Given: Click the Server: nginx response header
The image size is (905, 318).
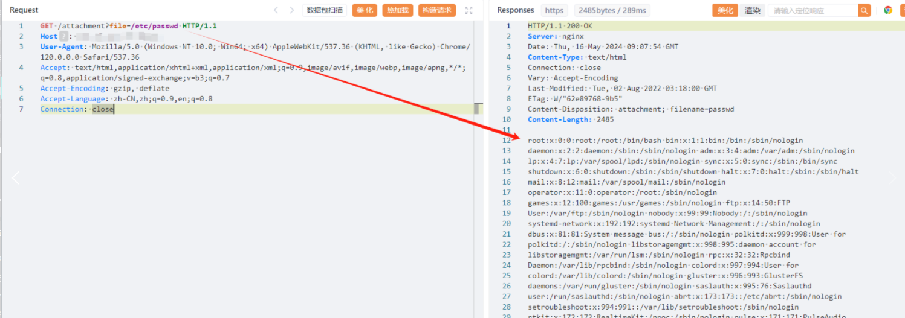Looking at the screenshot, I should (556, 36).
